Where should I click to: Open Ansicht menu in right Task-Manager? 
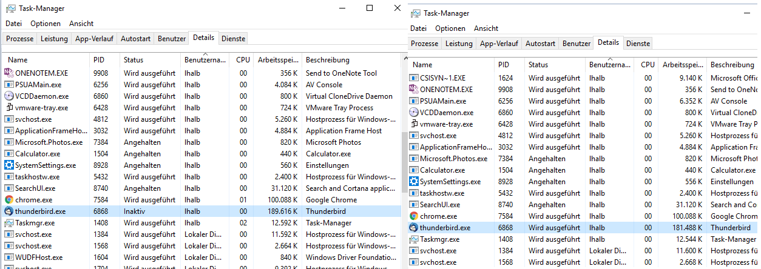click(486, 28)
